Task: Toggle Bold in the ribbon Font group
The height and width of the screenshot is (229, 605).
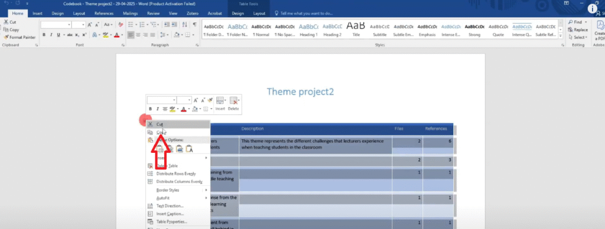Action: [x=44, y=35]
